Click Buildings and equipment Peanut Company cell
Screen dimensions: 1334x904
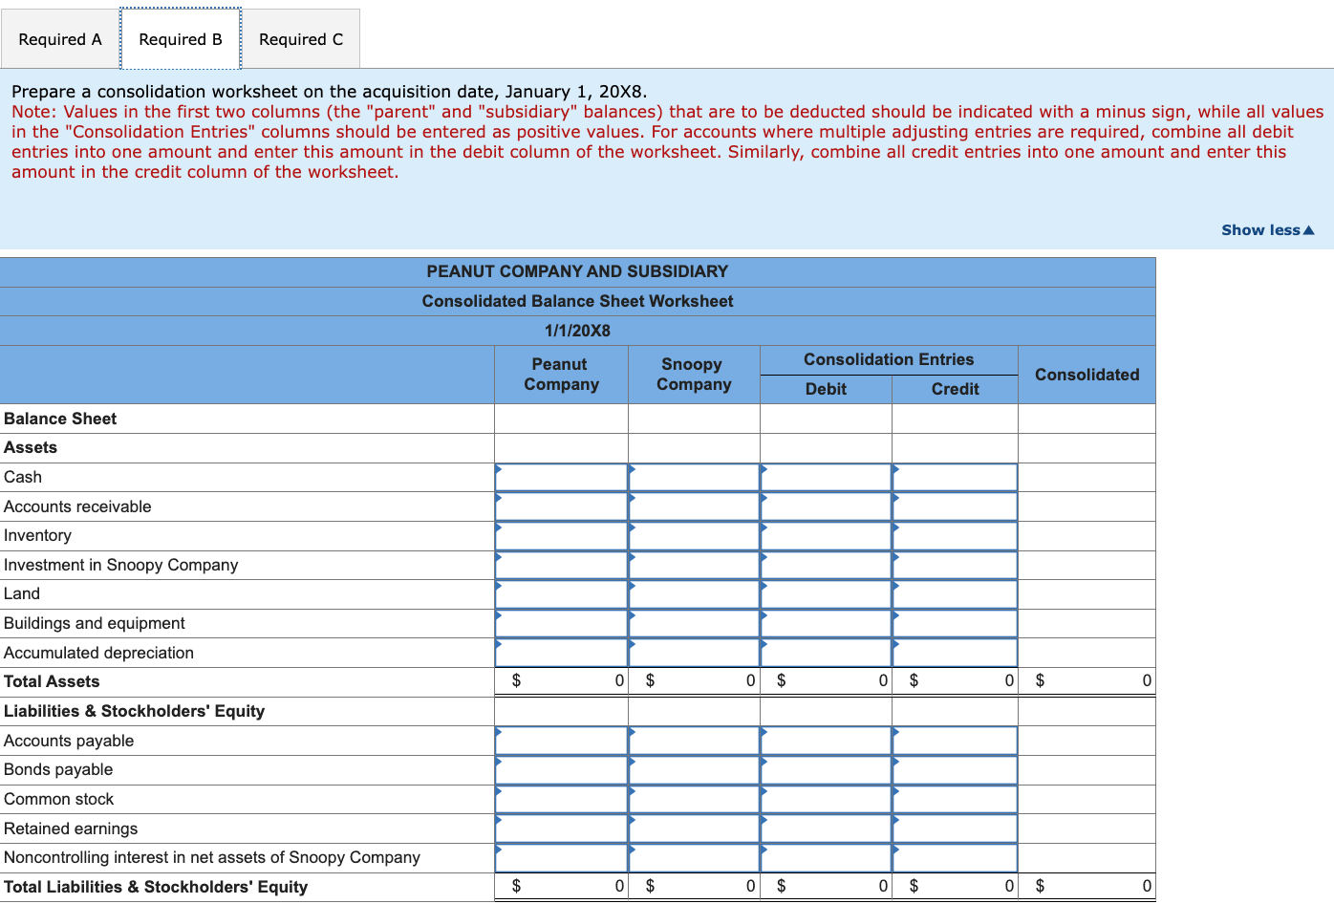560,623
